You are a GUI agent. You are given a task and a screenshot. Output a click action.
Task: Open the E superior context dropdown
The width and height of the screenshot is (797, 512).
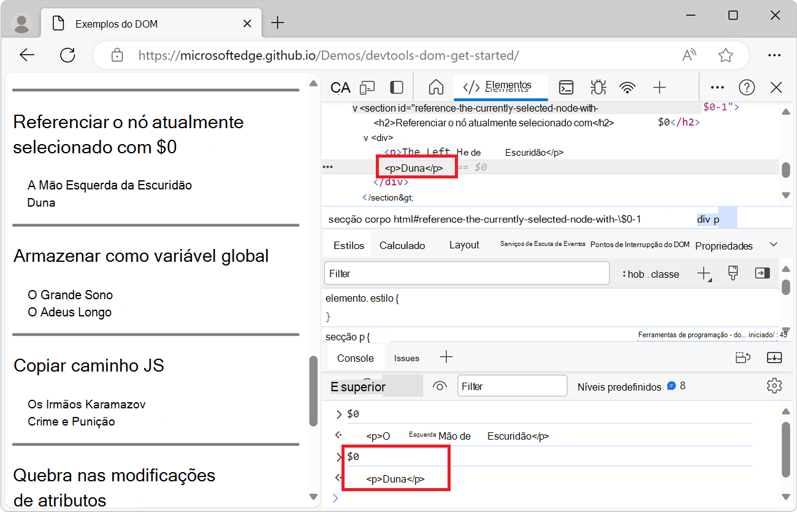tap(375, 386)
